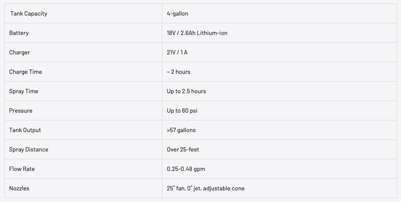Select the Over 25-feet value
401x202 pixels.
point(183,149)
